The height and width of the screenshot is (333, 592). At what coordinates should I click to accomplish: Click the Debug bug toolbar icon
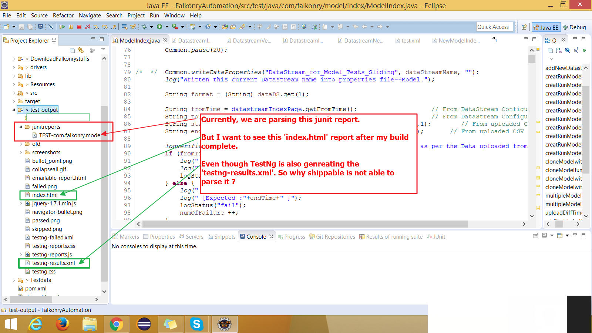(x=144, y=27)
